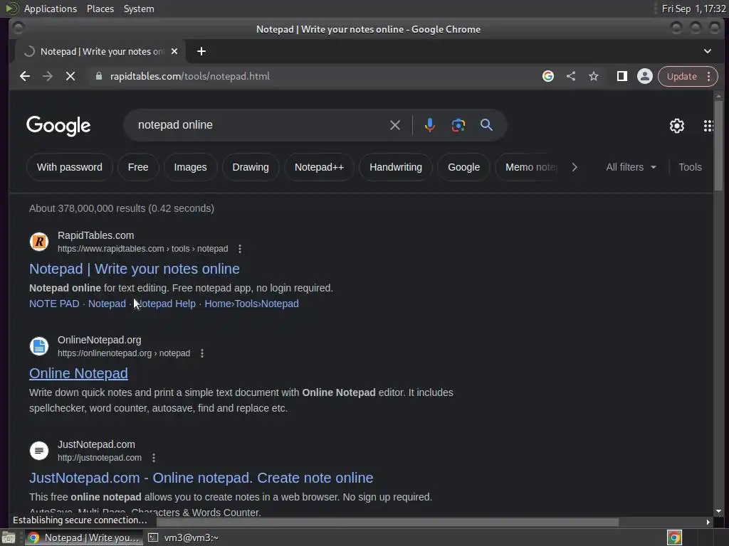Open the Online Notepad result link
This screenshot has height=546, width=729.
(x=78, y=373)
